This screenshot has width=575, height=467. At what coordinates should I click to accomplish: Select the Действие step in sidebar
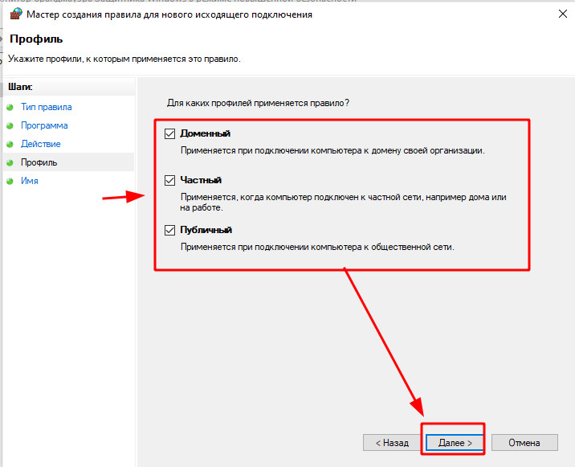click(41, 144)
